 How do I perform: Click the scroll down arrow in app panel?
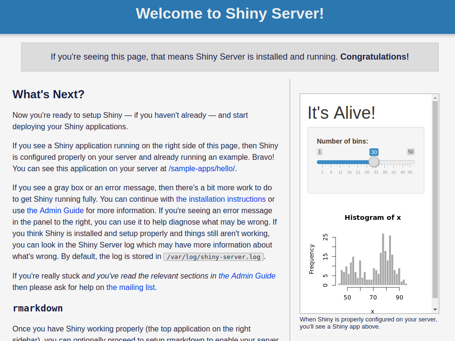(435, 310)
